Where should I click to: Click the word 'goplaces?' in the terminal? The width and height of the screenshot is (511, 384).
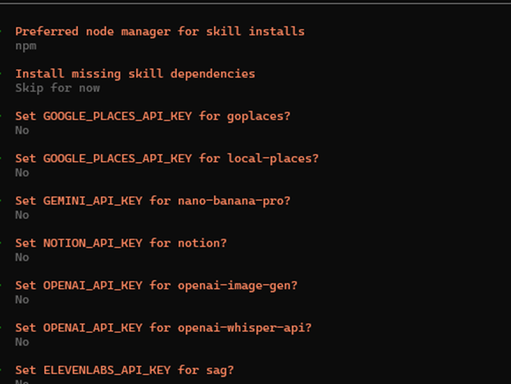[x=259, y=117]
